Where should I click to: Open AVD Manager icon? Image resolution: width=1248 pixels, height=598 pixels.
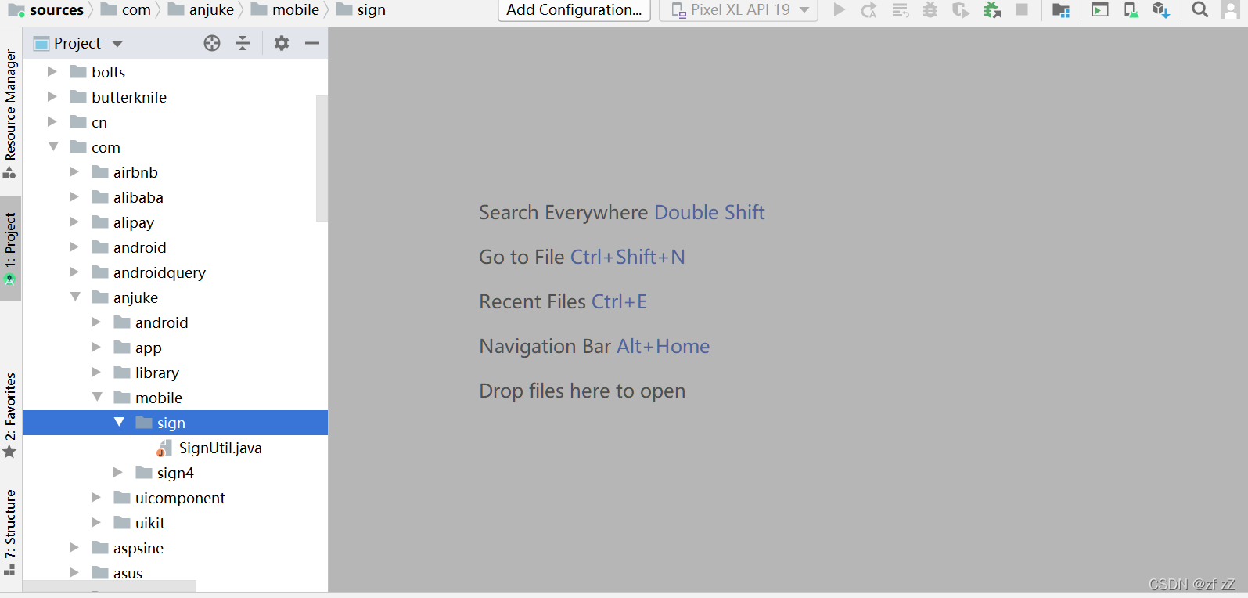1131,10
